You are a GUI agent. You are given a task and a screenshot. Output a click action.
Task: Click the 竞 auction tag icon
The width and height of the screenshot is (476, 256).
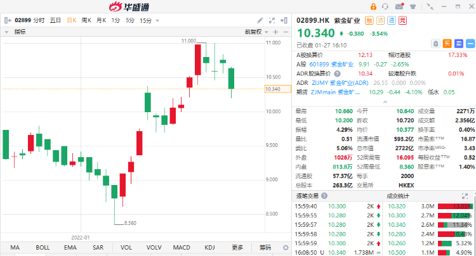coord(402,21)
